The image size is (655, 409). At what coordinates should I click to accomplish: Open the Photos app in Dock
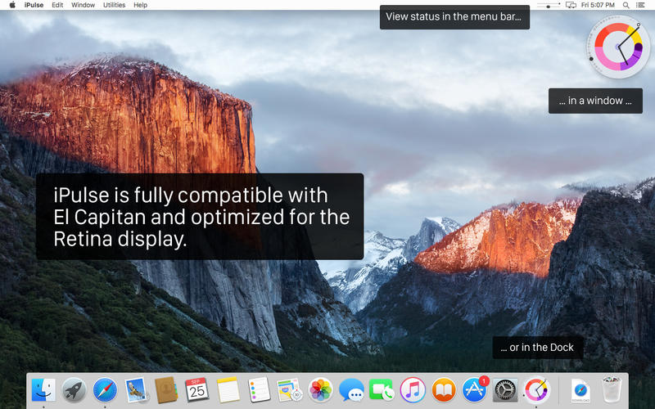pyautogui.click(x=320, y=390)
